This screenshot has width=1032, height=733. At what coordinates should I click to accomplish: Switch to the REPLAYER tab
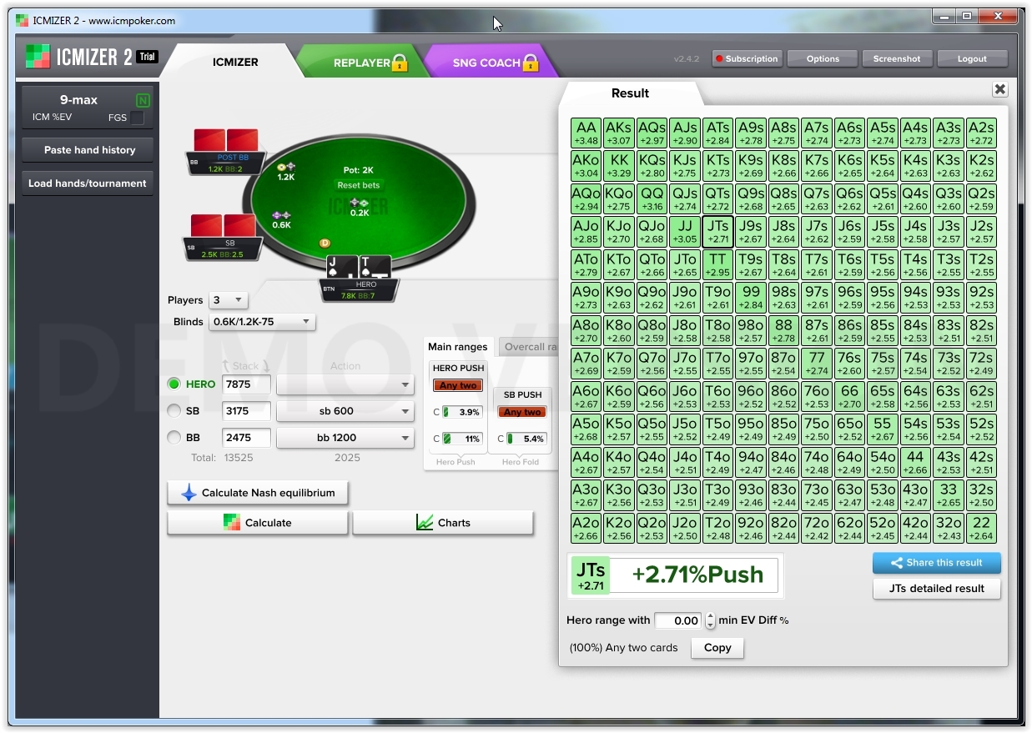tap(361, 63)
